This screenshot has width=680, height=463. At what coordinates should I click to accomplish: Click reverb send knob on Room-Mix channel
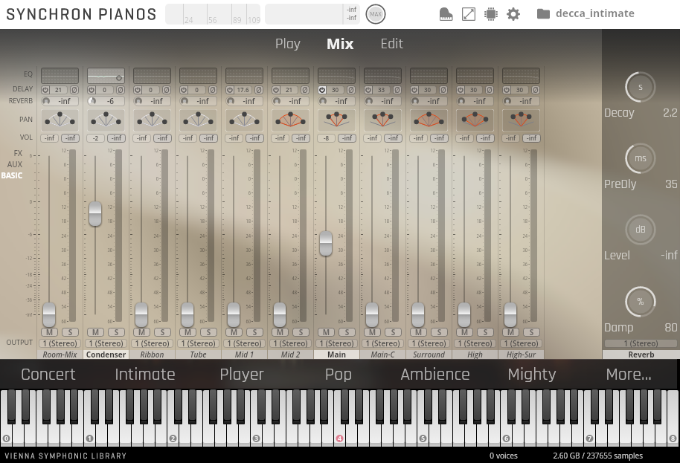point(46,101)
